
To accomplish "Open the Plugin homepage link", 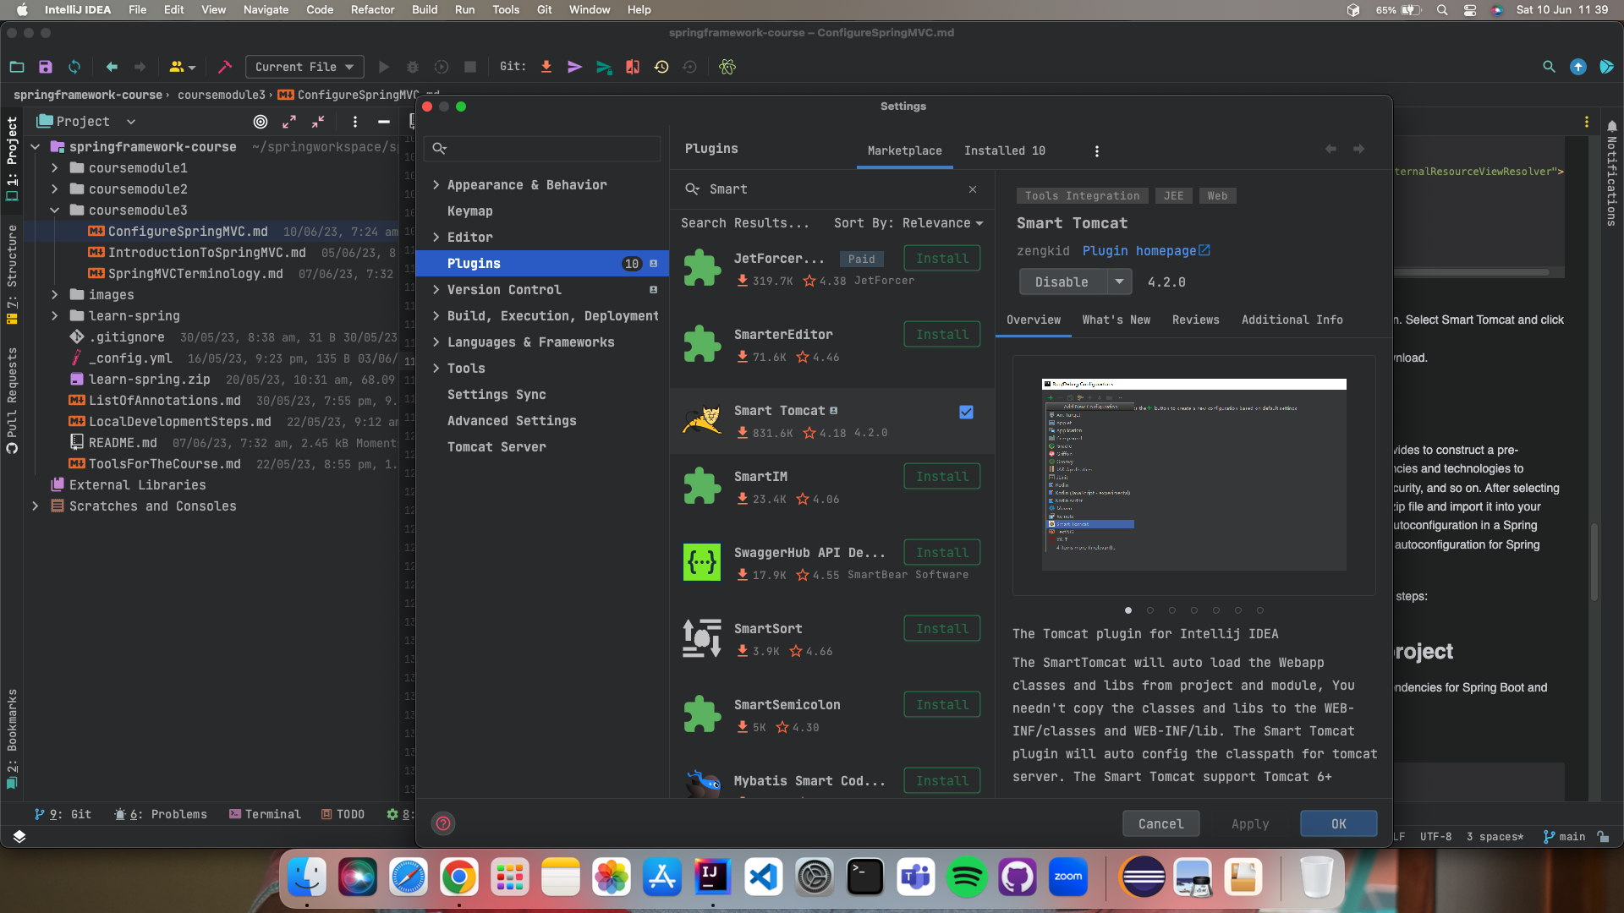I will click(x=1146, y=251).
